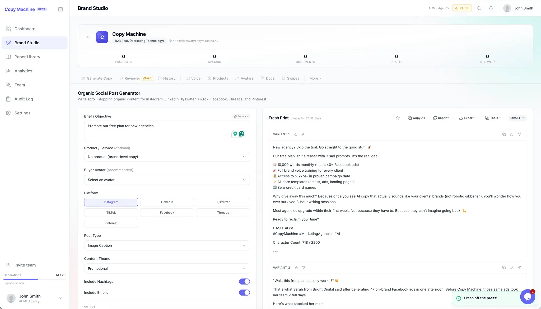The image size is (541, 309).
Task: Open Product / Service dropdown
Action: click(167, 157)
